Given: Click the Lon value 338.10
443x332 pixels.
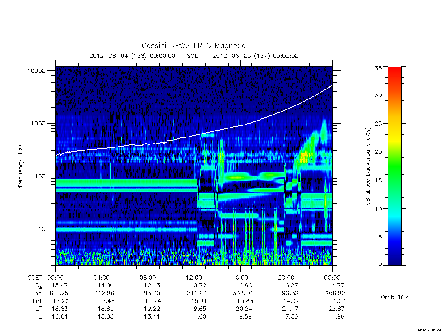Looking at the screenshot, I should pyautogui.click(x=242, y=294).
